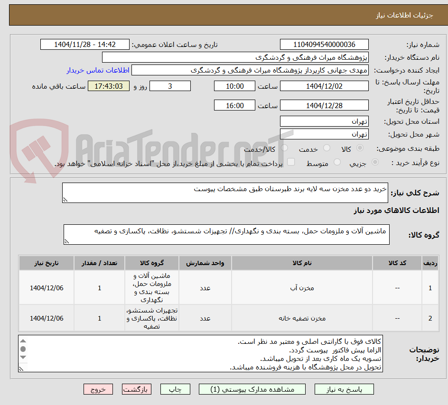The width and height of the screenshot is (448, 405).
Task: Select the خدمت radio button
Action: coord(327,148)
